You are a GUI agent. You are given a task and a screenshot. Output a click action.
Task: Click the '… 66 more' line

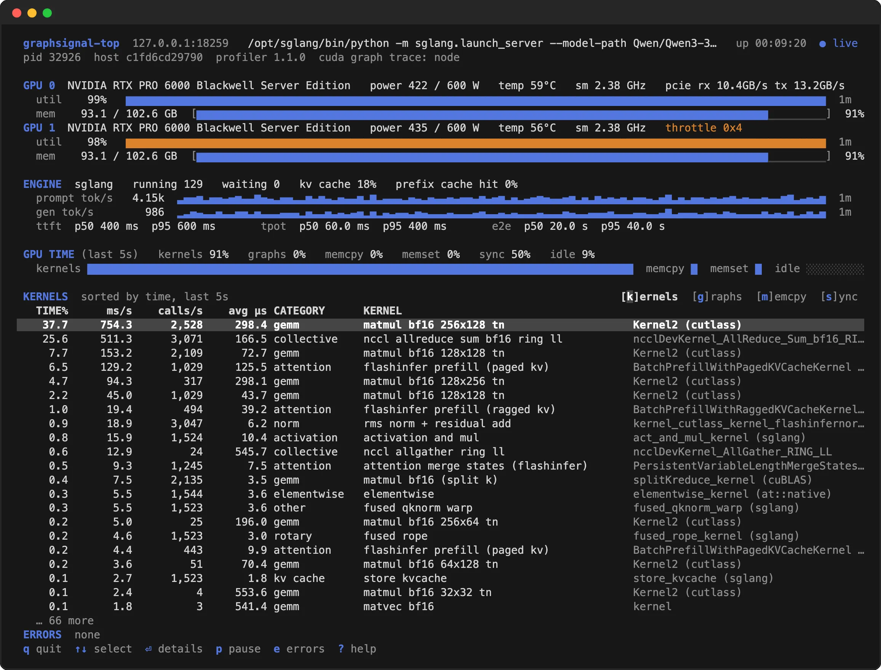[x=64, y=620]
